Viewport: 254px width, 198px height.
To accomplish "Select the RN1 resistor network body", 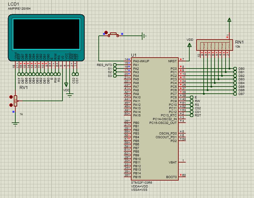I will click(214, 45).
